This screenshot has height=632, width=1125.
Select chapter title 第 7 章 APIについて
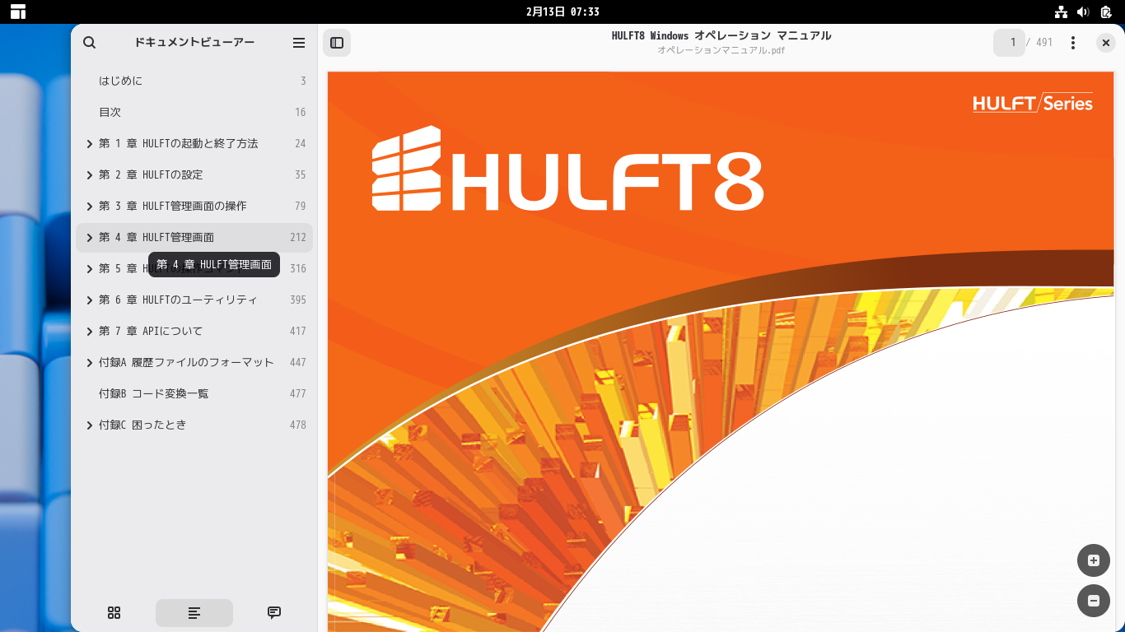pos(151,331)
